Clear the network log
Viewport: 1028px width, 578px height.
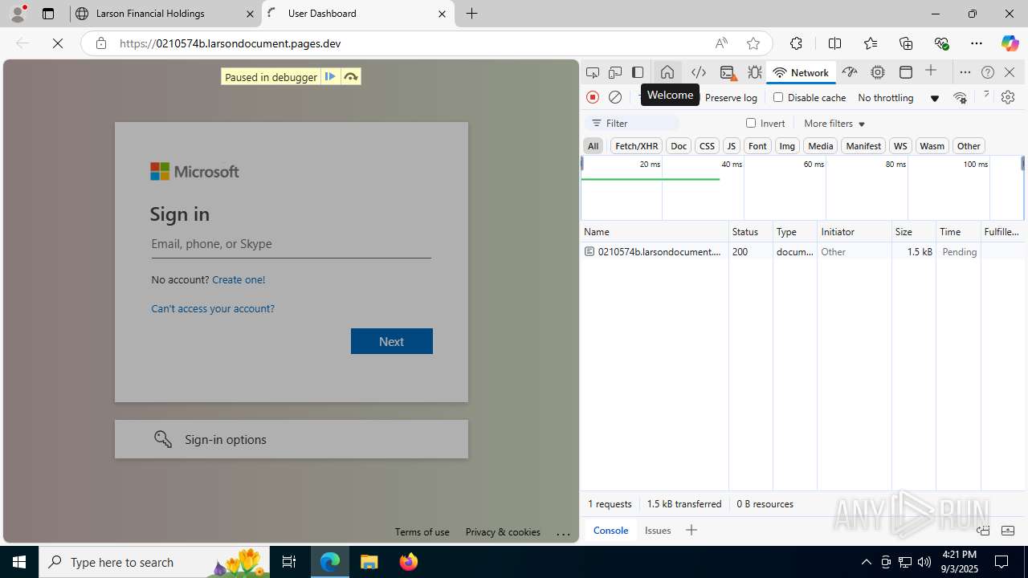coord(615,97)
